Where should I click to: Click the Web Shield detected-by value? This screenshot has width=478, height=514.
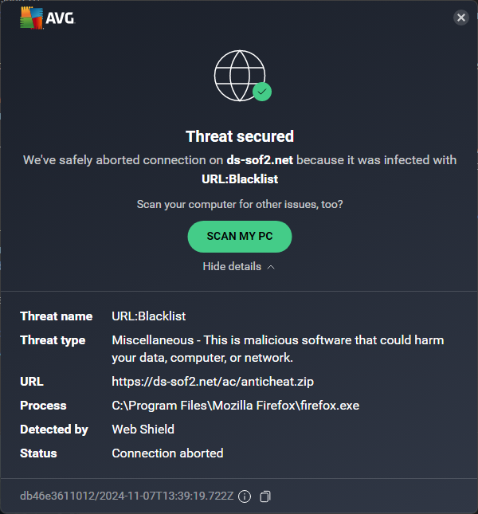(143, 430)
